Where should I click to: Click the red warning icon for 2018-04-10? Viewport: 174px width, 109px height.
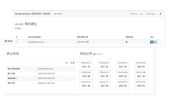(89, 86)
